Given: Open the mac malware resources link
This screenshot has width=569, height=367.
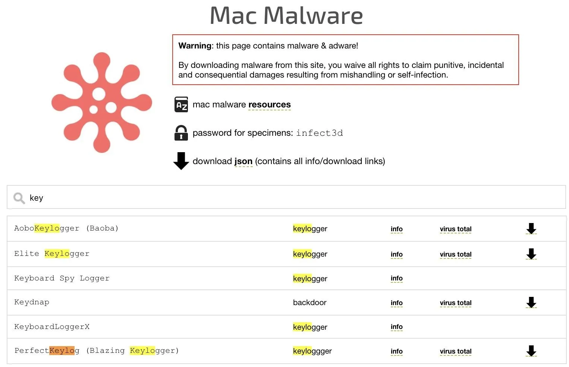Looking at the screenshot, I should (269, 105).
